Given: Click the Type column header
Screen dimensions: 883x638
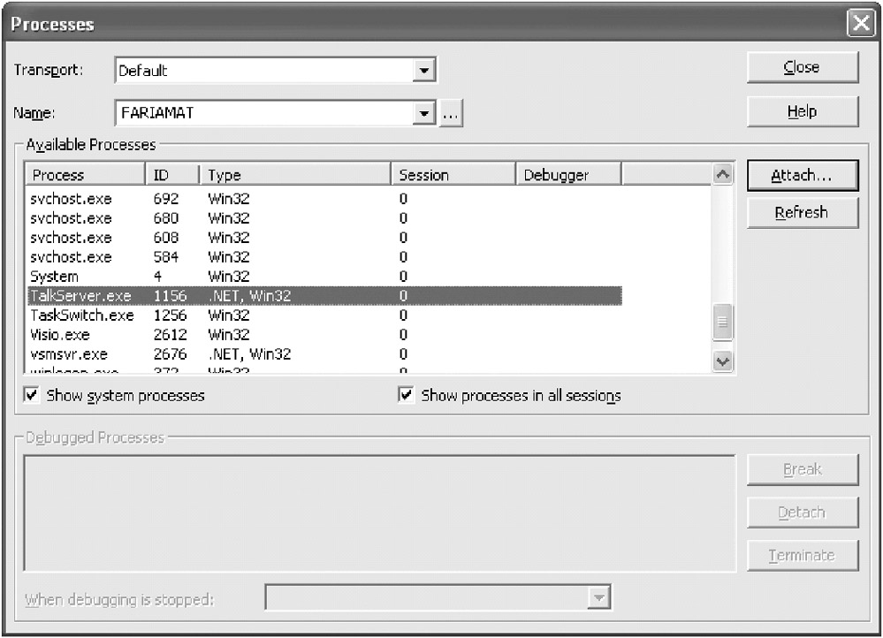Looking at the screenshot, I should point(294,175).
